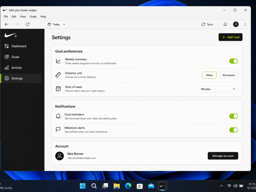Click the refresh icon in toolbar
The width and height of the screenshot is (256, 192).
(28, 24)
